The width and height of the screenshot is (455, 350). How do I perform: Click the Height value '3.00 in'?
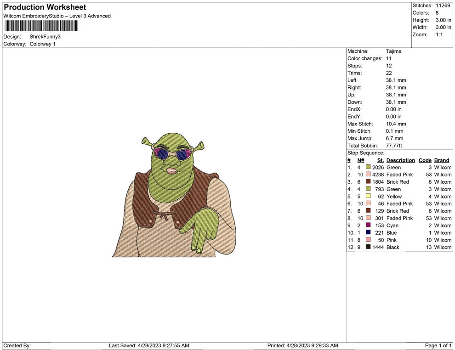point(444,20)
